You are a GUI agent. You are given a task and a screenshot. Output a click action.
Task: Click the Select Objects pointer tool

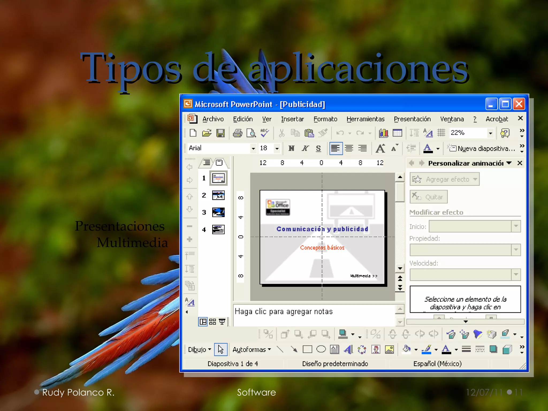click(221, 349)
